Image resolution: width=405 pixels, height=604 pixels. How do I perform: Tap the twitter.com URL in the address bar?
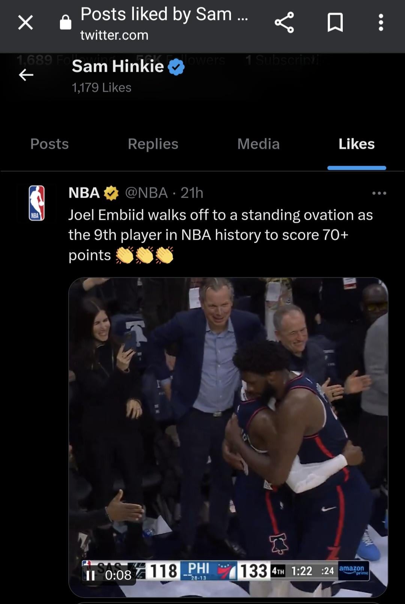coord(114,35)
